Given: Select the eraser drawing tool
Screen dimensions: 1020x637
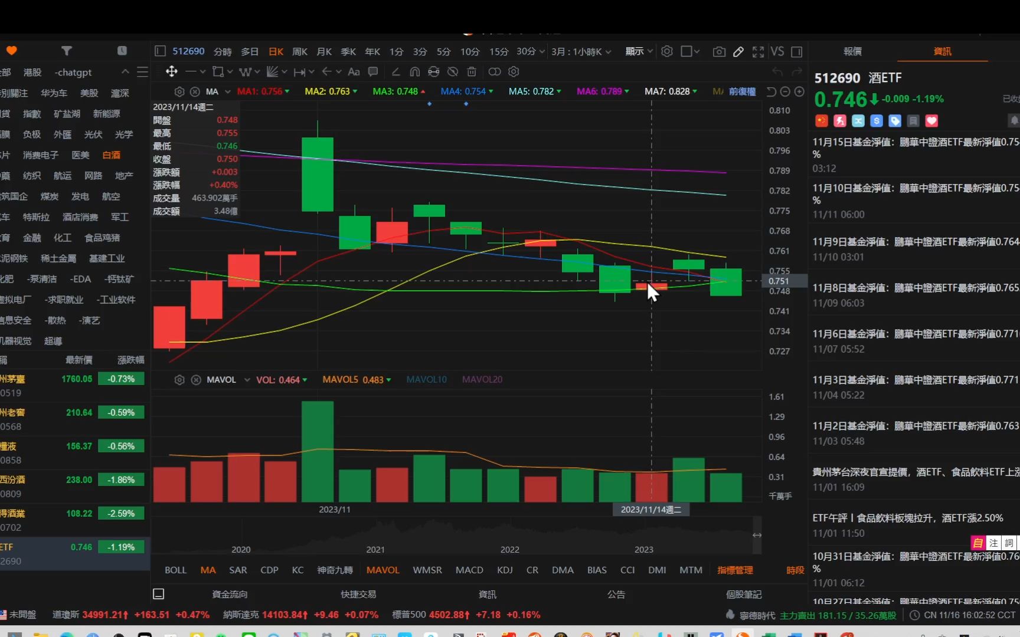Looking at the screenshot, I should tap(395, 71).
